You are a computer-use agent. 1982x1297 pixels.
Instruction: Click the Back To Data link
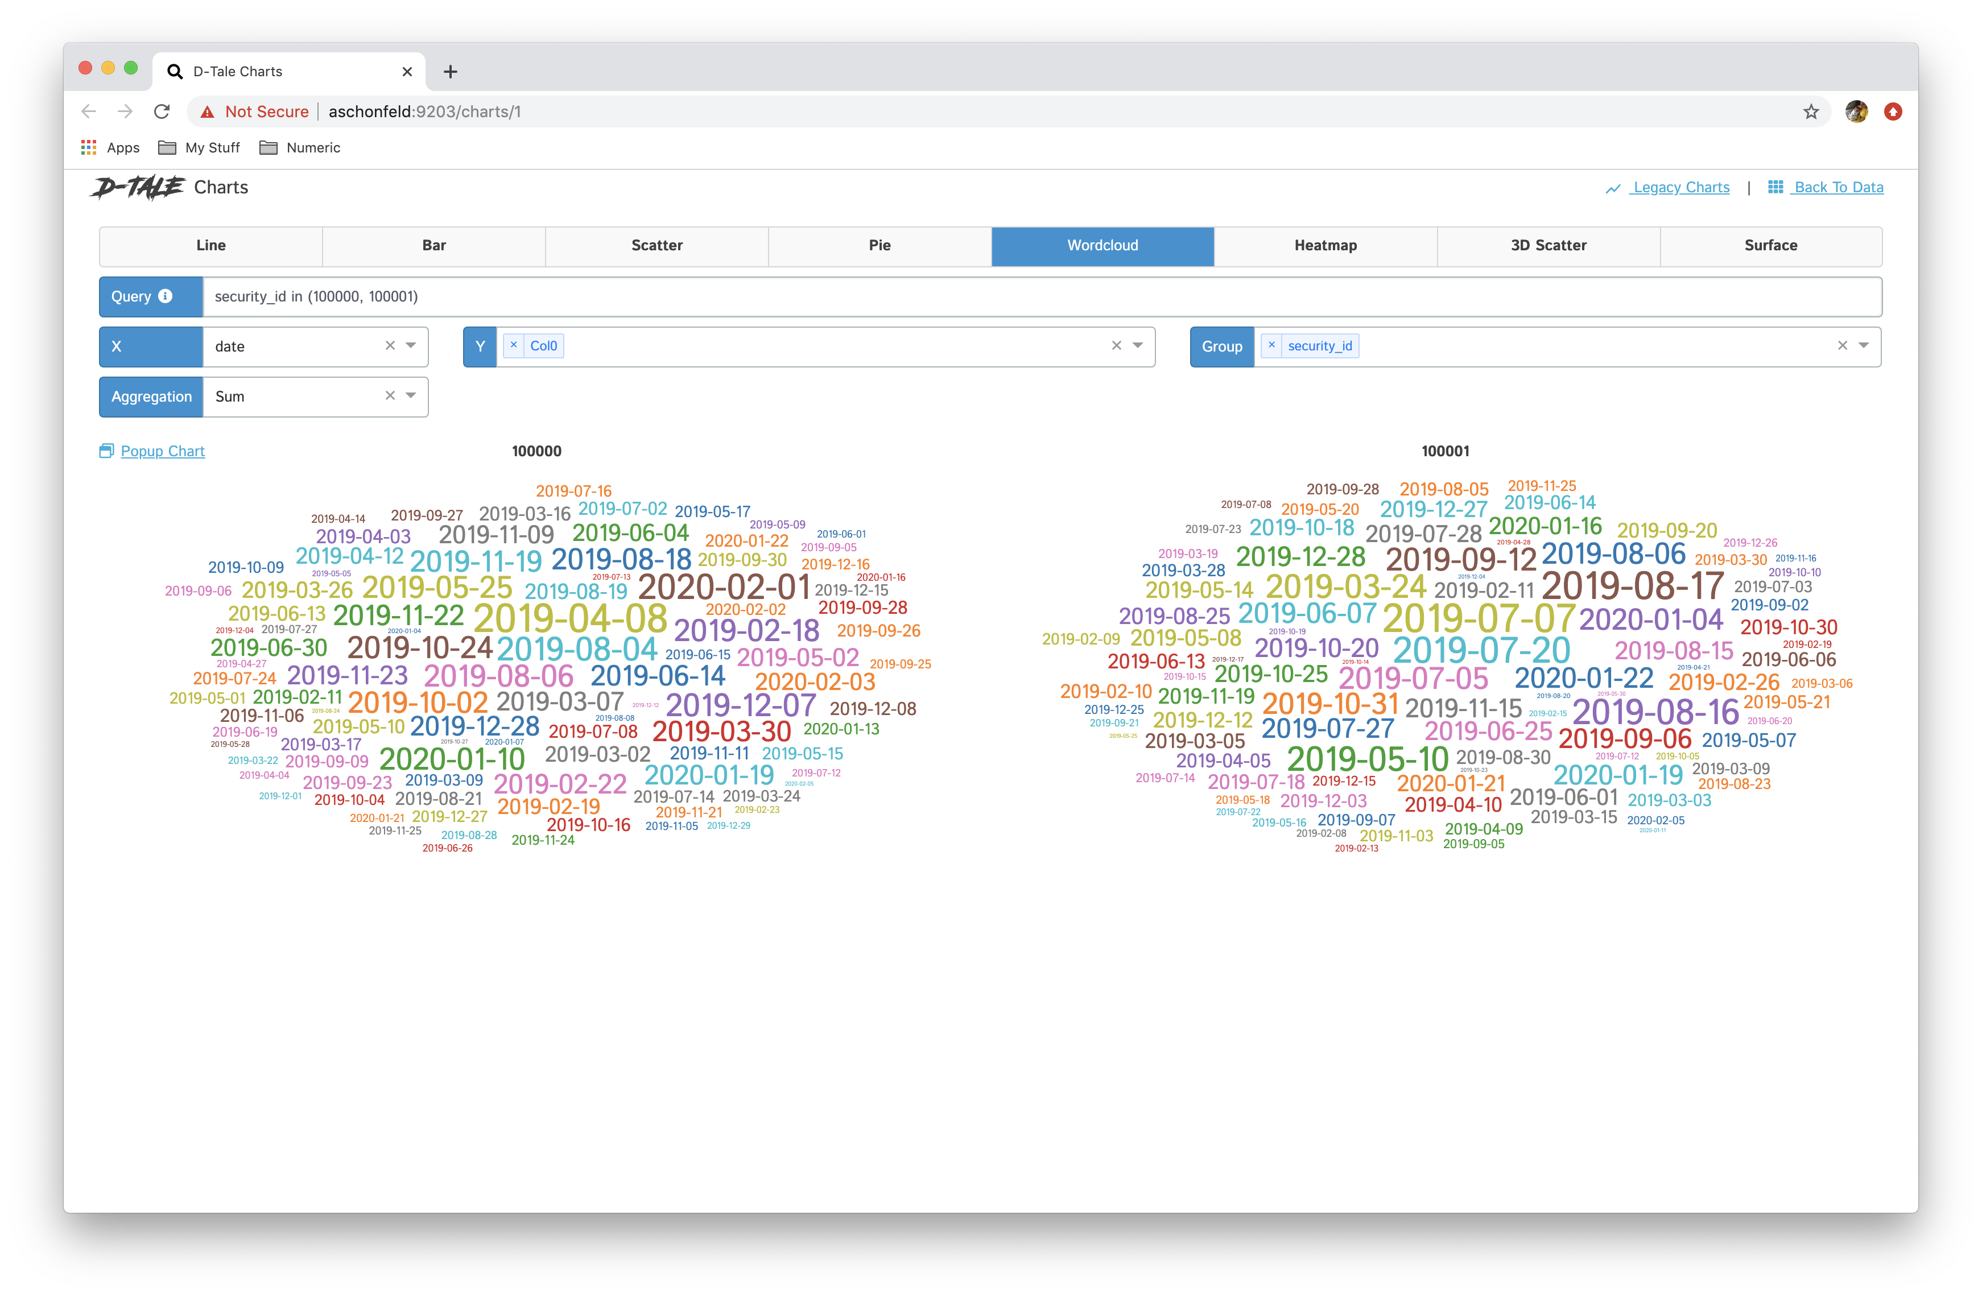click(x=1838, y=187)
